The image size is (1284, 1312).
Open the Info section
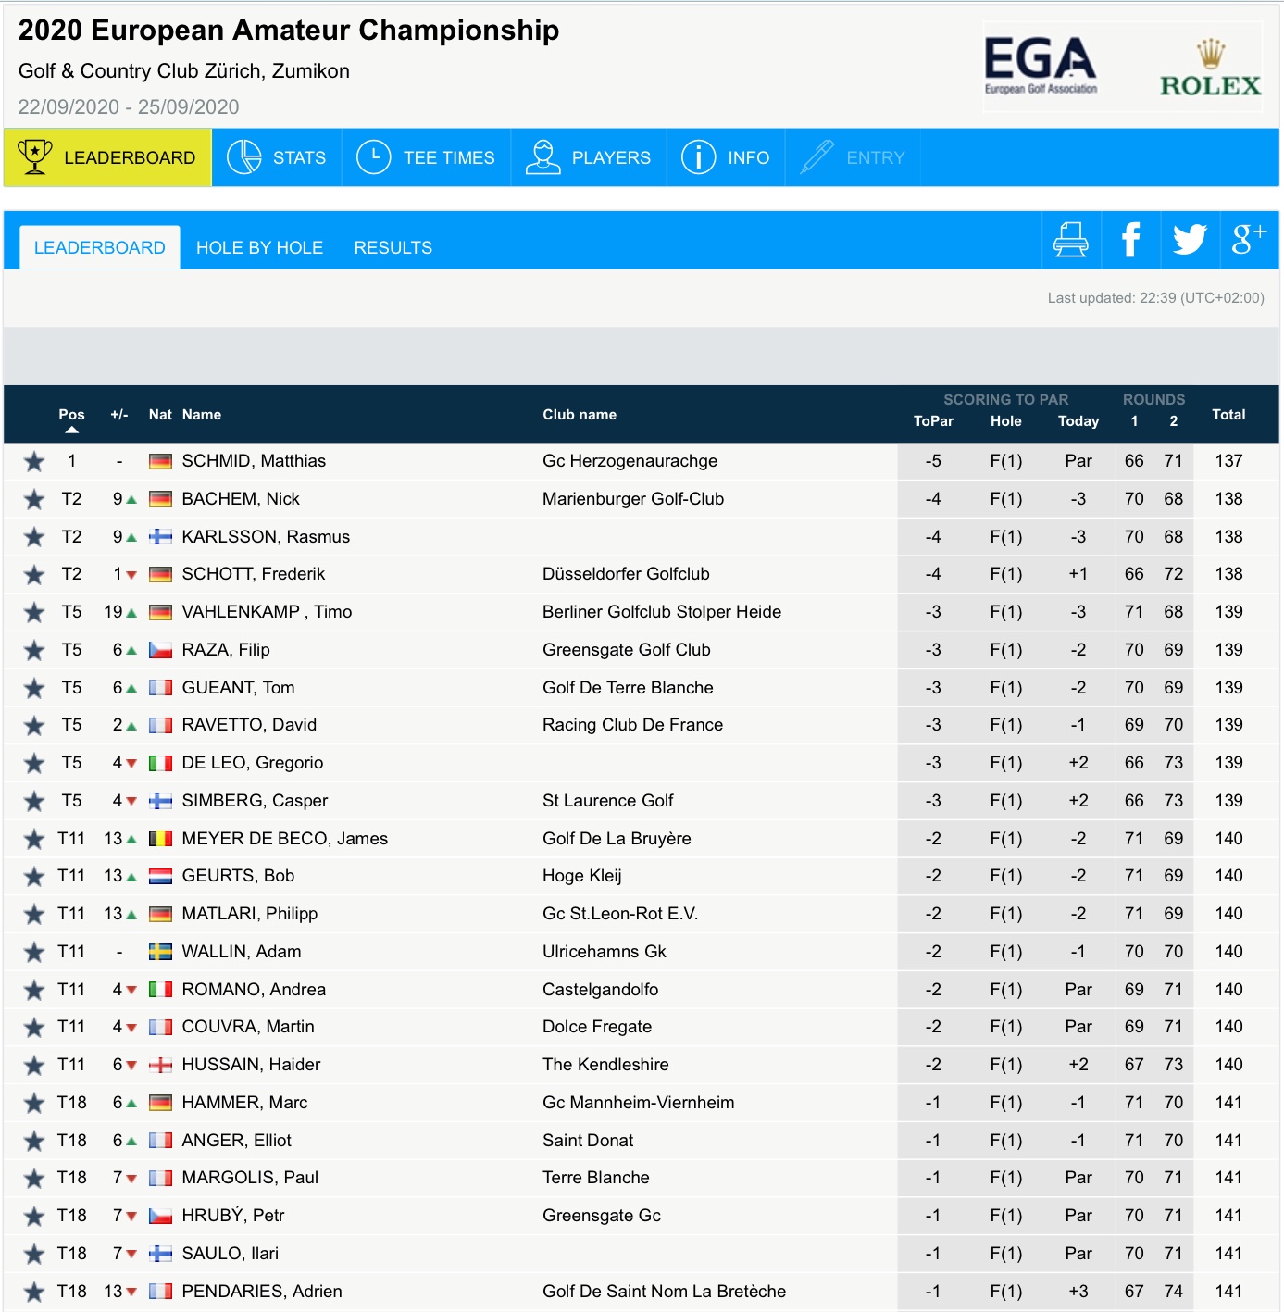[x=726, y=157]
